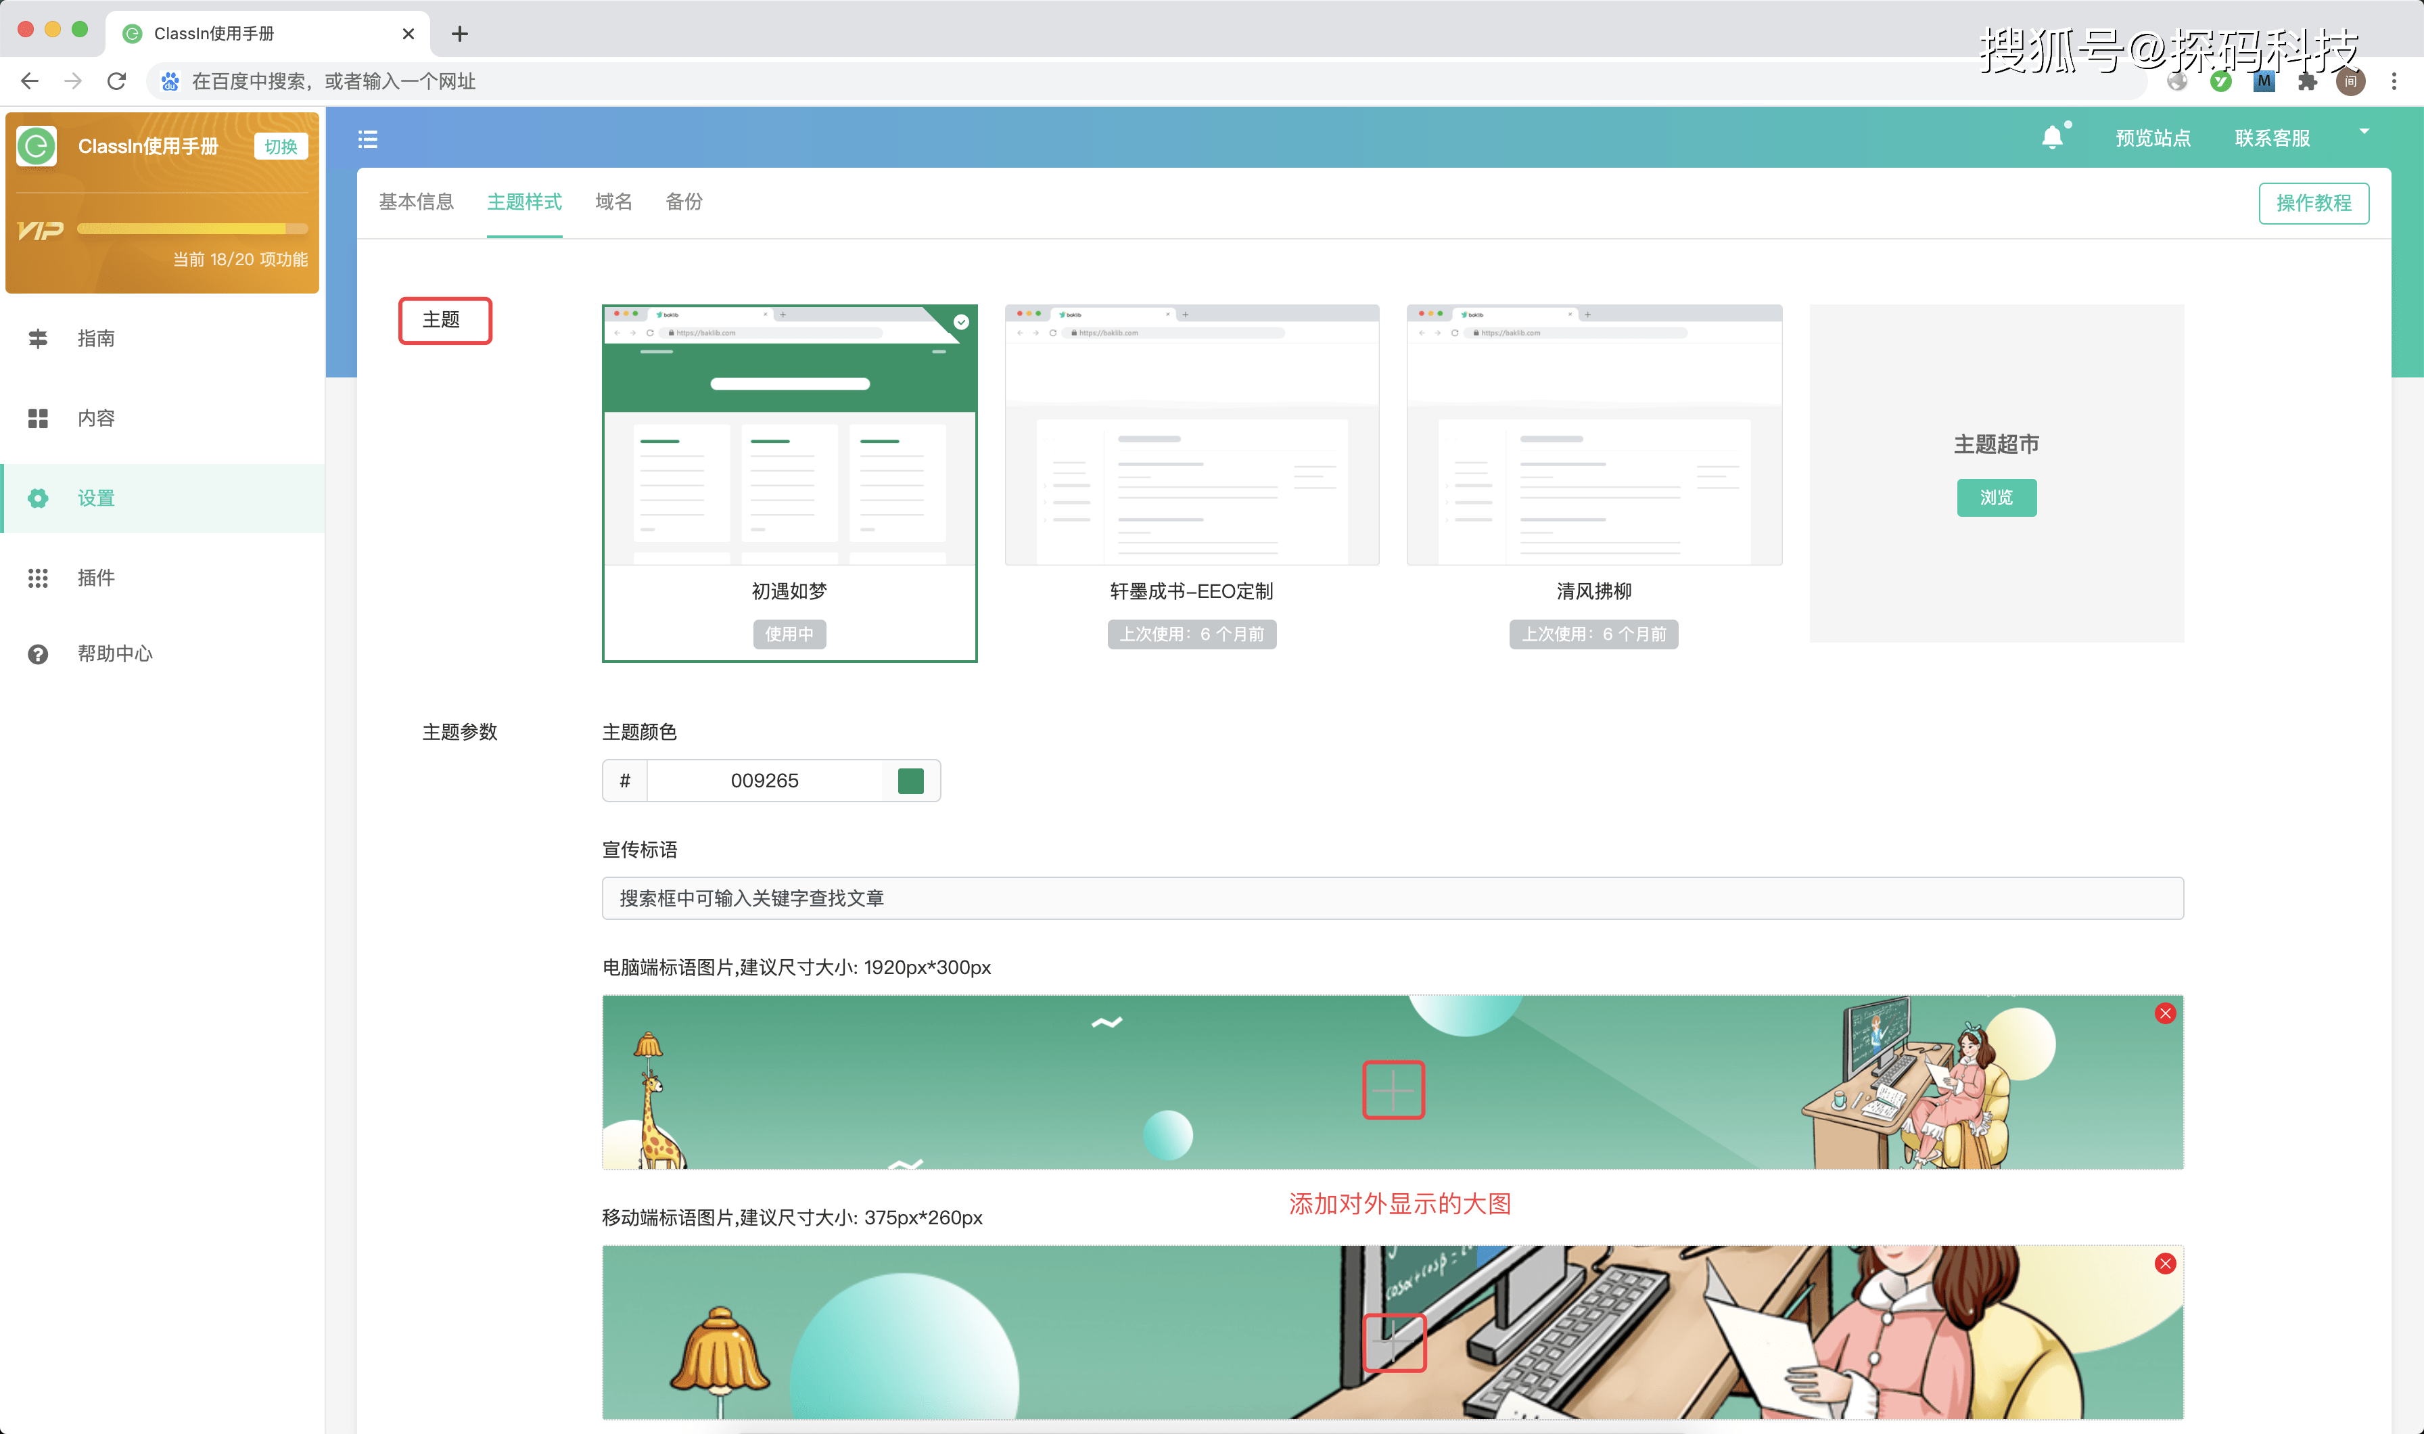Viewport: 2424px width, 1434px height.
Task: Select the 轩墨成书-EEO定制 theme thumbnail
Action: tap(1191, 435)
